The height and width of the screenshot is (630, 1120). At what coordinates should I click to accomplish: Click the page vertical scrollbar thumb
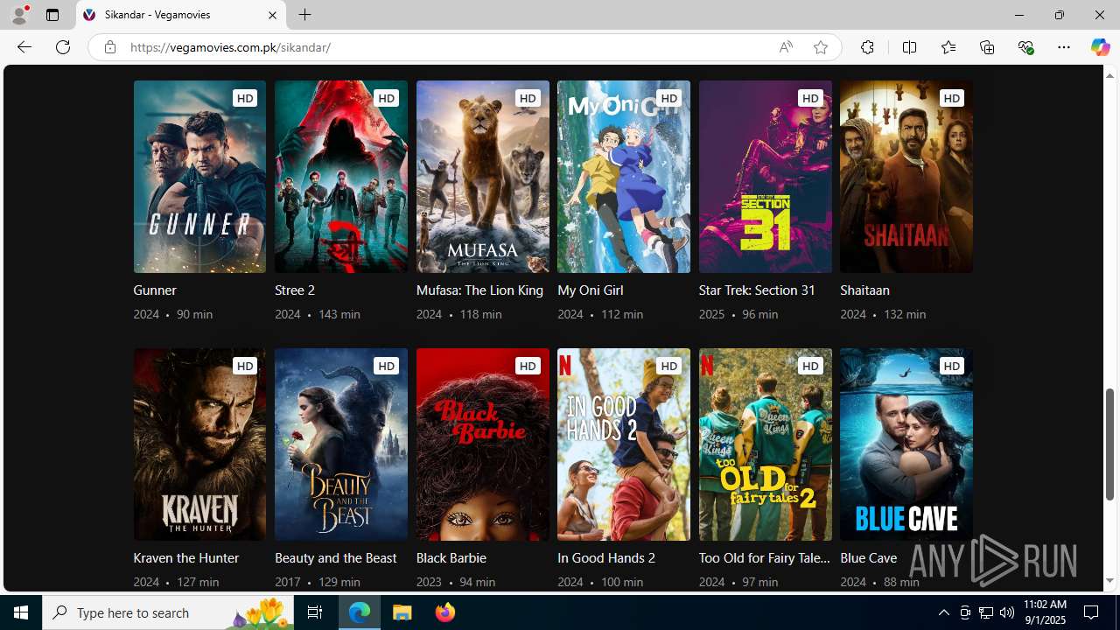point(1109,444)
